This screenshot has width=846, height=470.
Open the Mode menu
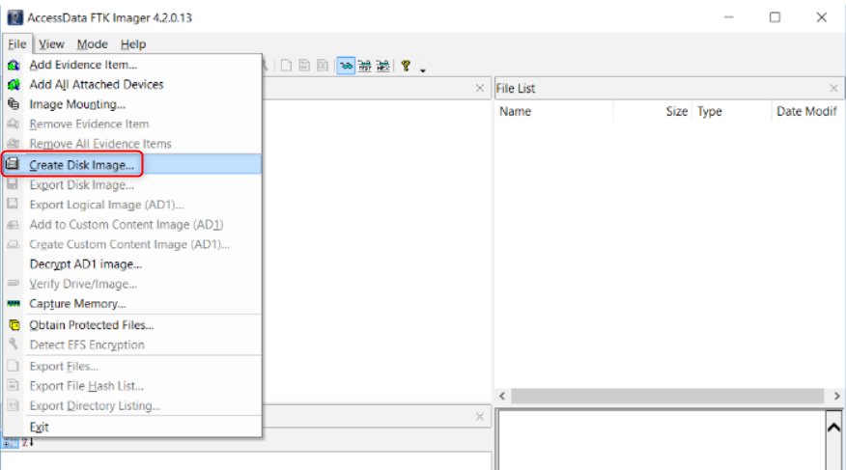coord(93,43)
